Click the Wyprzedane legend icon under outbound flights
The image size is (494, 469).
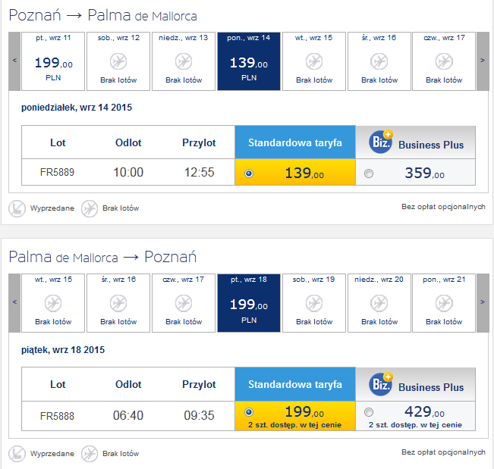pos(17,208)
